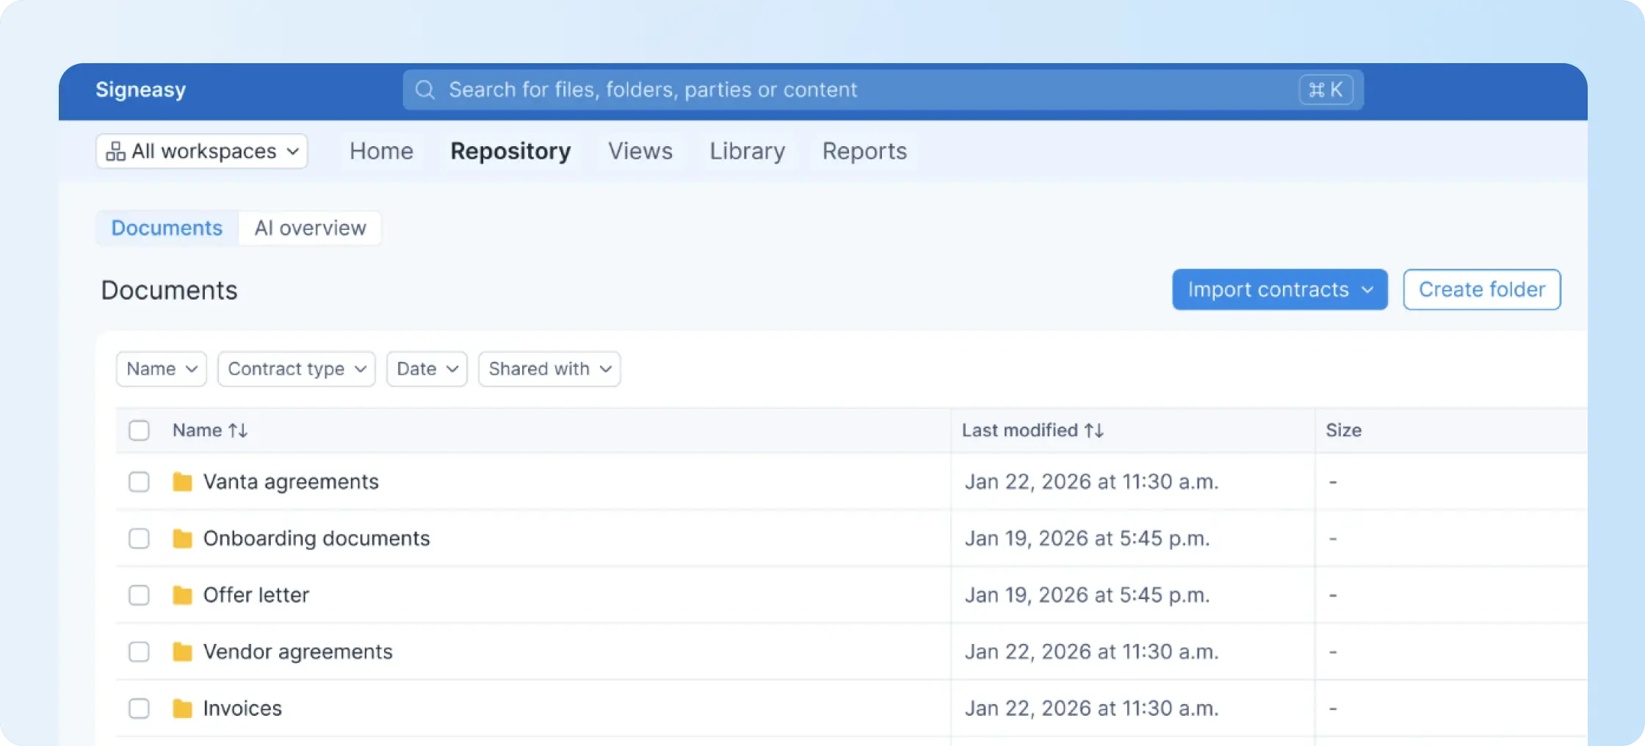1645x746 pixels.
Task: Check the Vendor agreements row checkbox
Action: (139, 651)
